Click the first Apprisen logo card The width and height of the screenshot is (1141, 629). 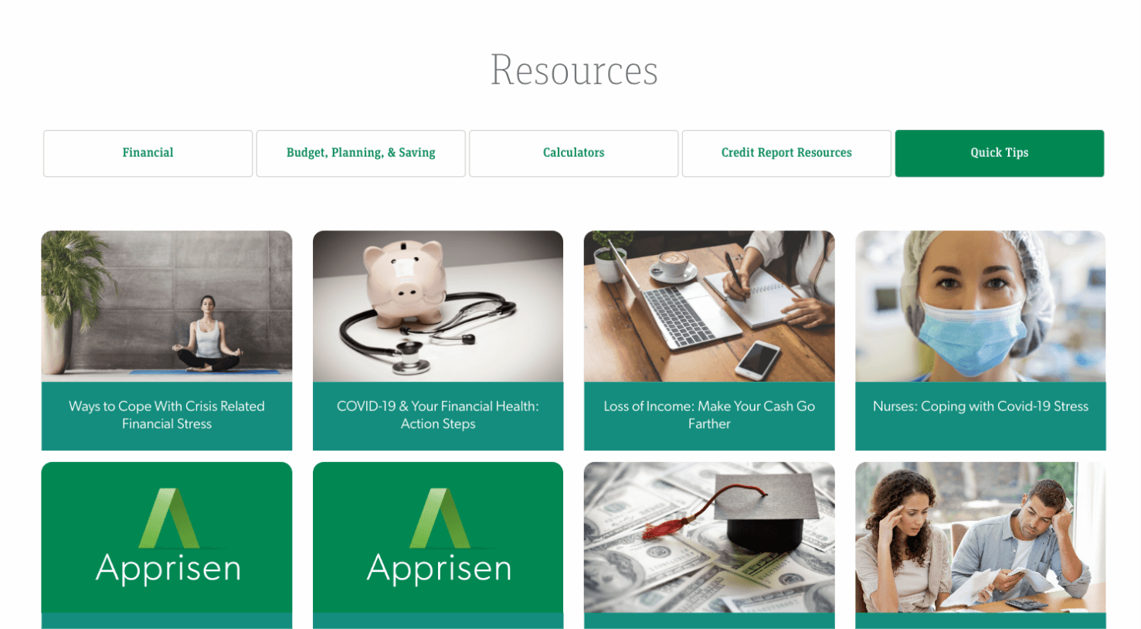(167, 538)
